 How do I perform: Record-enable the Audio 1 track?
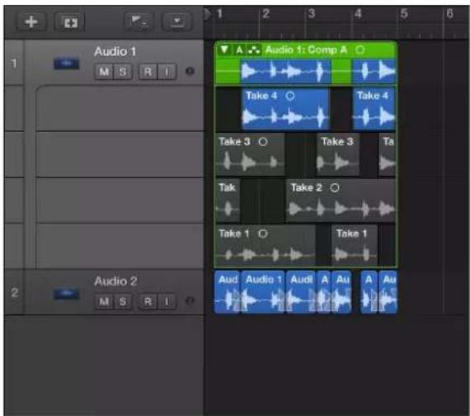click(148, 72)
